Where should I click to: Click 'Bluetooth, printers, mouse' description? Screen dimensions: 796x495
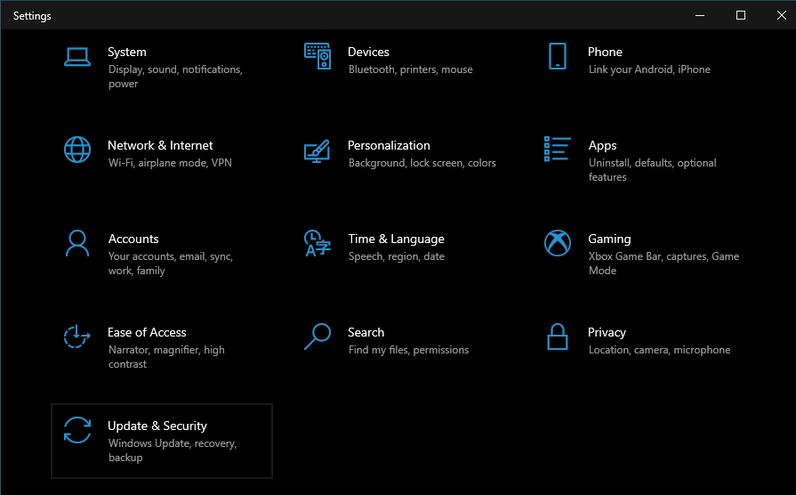coord(411,69)
